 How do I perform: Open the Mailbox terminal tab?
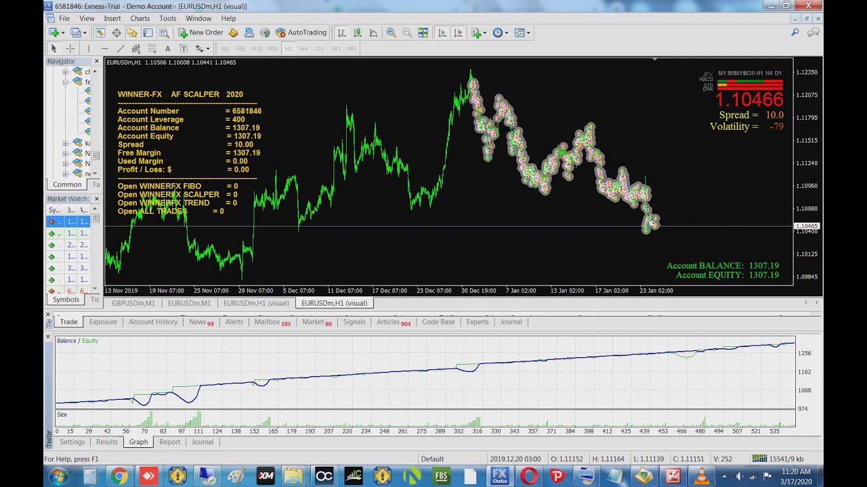tap(272, 322)
